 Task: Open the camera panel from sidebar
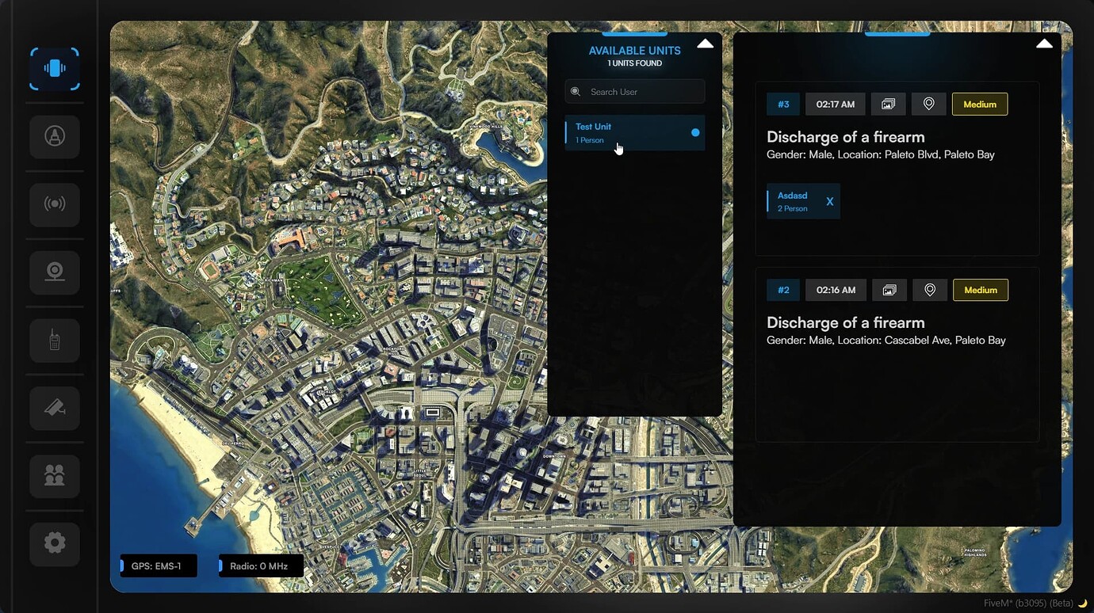(x=54, y=272)
